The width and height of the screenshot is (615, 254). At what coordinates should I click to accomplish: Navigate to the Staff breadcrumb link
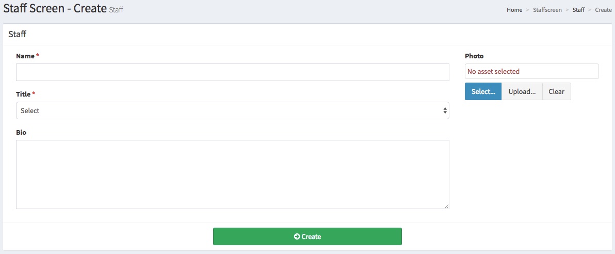click(578, 10)
